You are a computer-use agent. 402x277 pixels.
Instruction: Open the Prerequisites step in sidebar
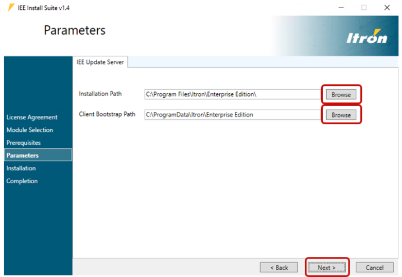point(24,143)
